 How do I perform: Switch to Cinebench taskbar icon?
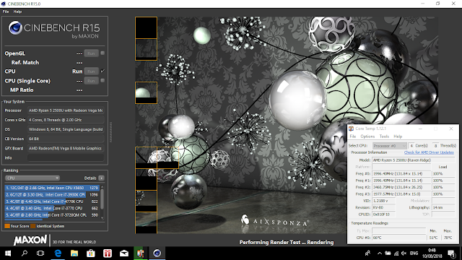(157, 253)
